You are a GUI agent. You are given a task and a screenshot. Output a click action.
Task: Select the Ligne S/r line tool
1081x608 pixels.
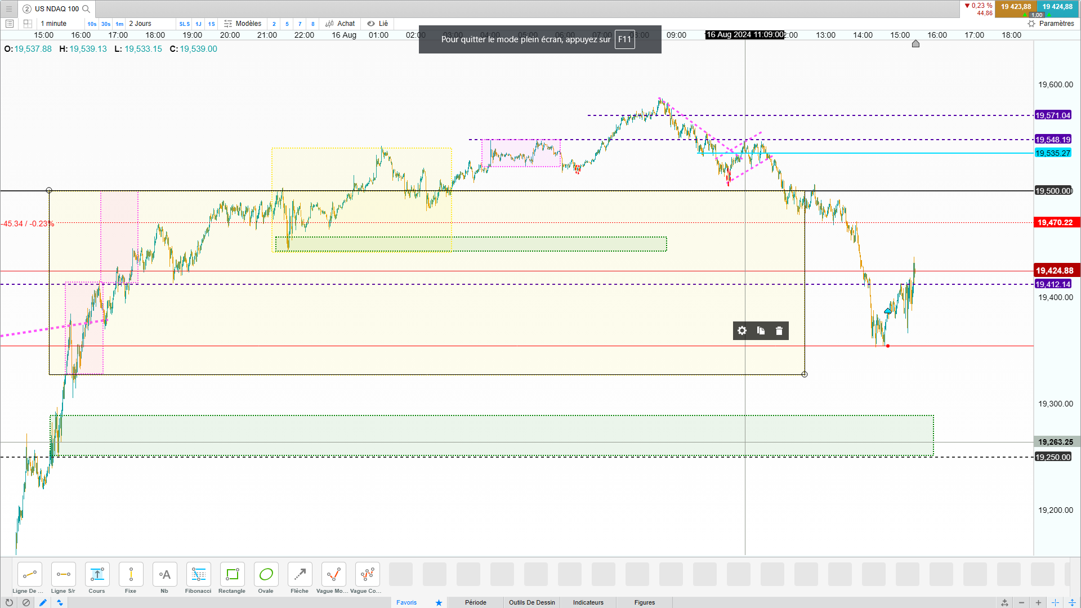click(x=63, y=575)
